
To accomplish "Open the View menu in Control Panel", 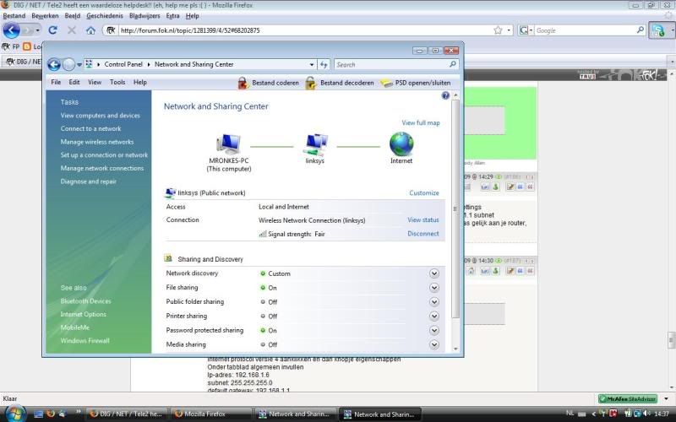I will (x=95, y=82).
